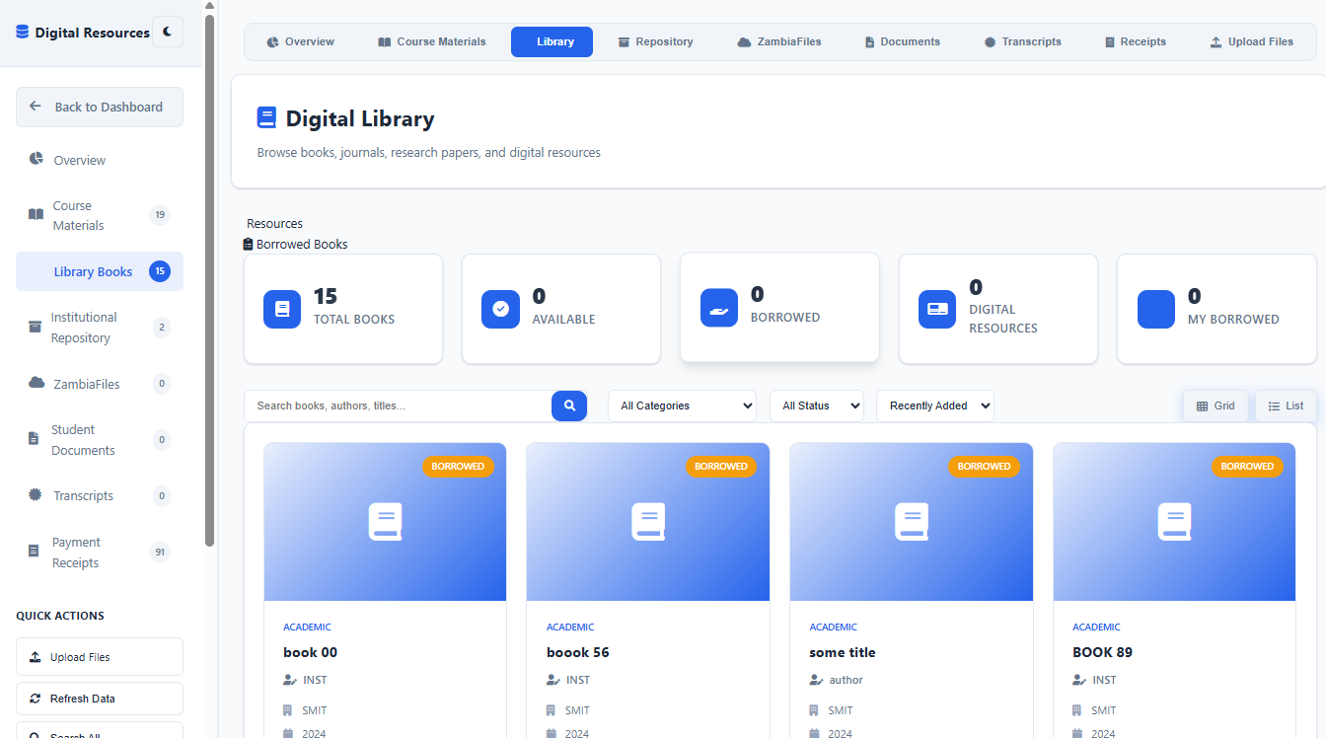Switch to Grid view
This screenshot has height=738, width=1326.
pos(1215,406)
